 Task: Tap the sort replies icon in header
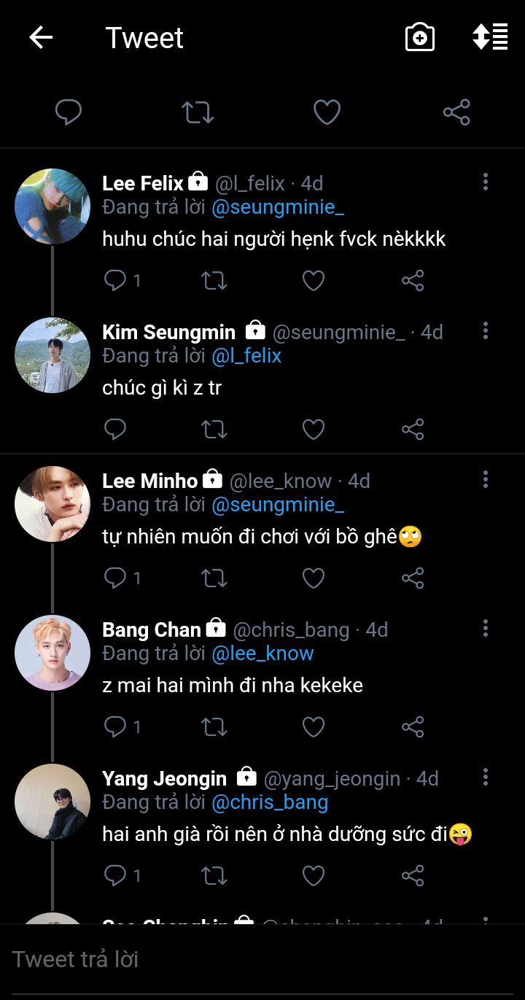[x=490, y=37]
